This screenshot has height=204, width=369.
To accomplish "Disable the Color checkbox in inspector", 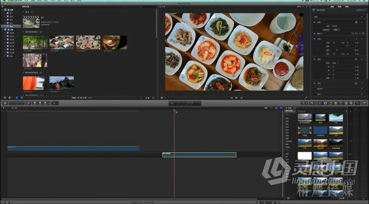I will tap(314, 22).
